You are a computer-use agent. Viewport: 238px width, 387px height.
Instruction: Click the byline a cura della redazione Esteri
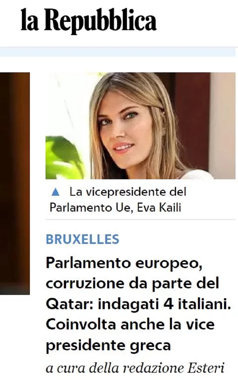(x=135, y=368)
